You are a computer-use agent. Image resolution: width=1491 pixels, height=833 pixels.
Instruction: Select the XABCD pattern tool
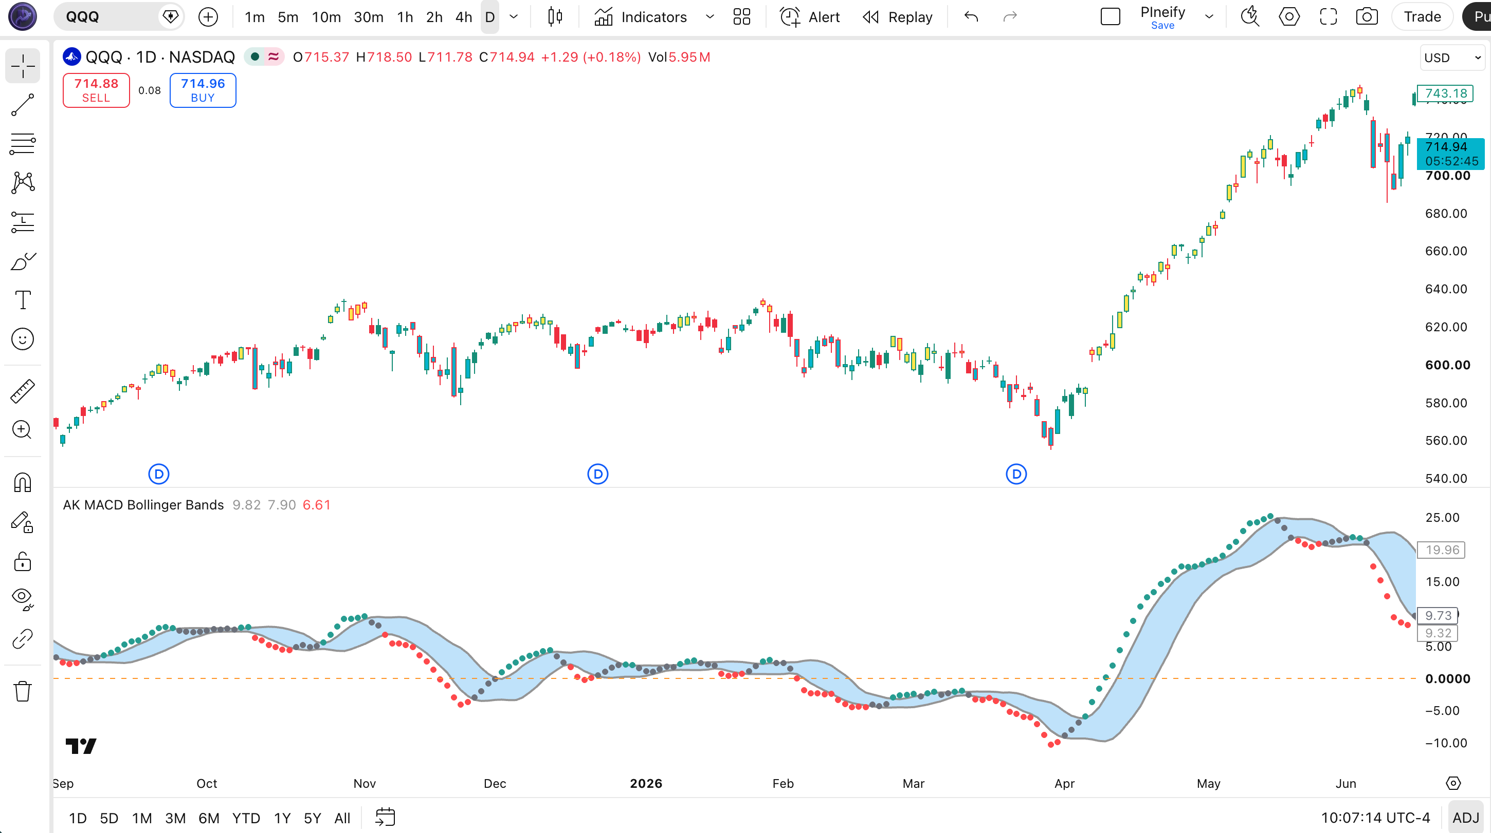click(x=23, y=183)
